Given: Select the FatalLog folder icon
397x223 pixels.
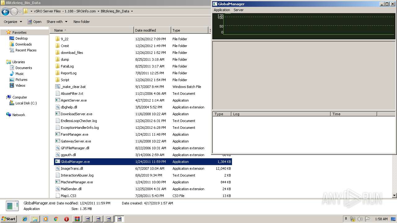Looking at the screenshot, I should point(57,66).
